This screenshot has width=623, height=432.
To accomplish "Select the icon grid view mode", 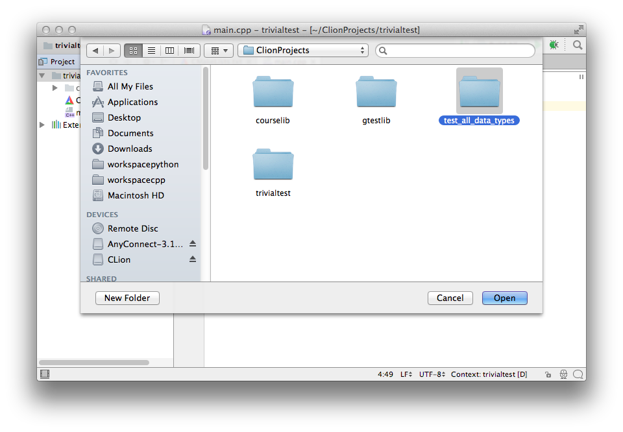I will tap(133, 50).
